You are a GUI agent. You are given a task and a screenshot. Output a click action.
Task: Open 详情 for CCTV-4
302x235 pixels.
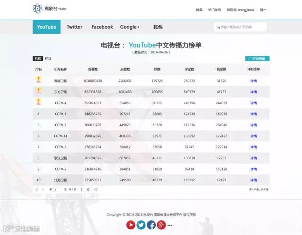point(253,103)
